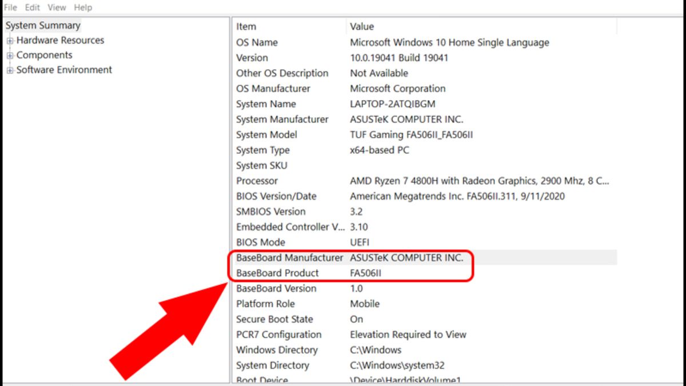
Task: Click the value C:\Windows\system32
Action: pos(397,365)
